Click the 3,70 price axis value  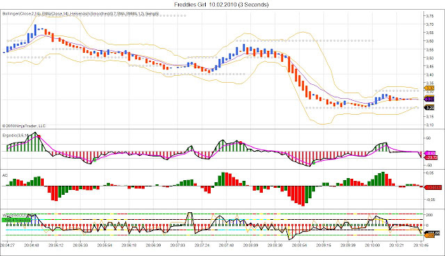(x=430, y=24)
